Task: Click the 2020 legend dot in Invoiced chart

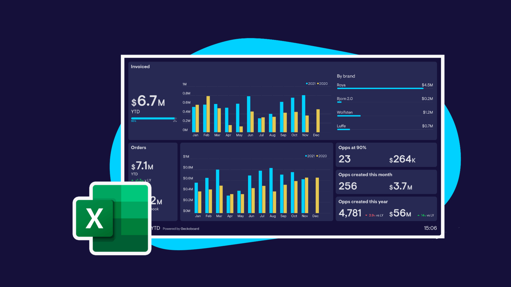Action: click(x=318, y=84)
